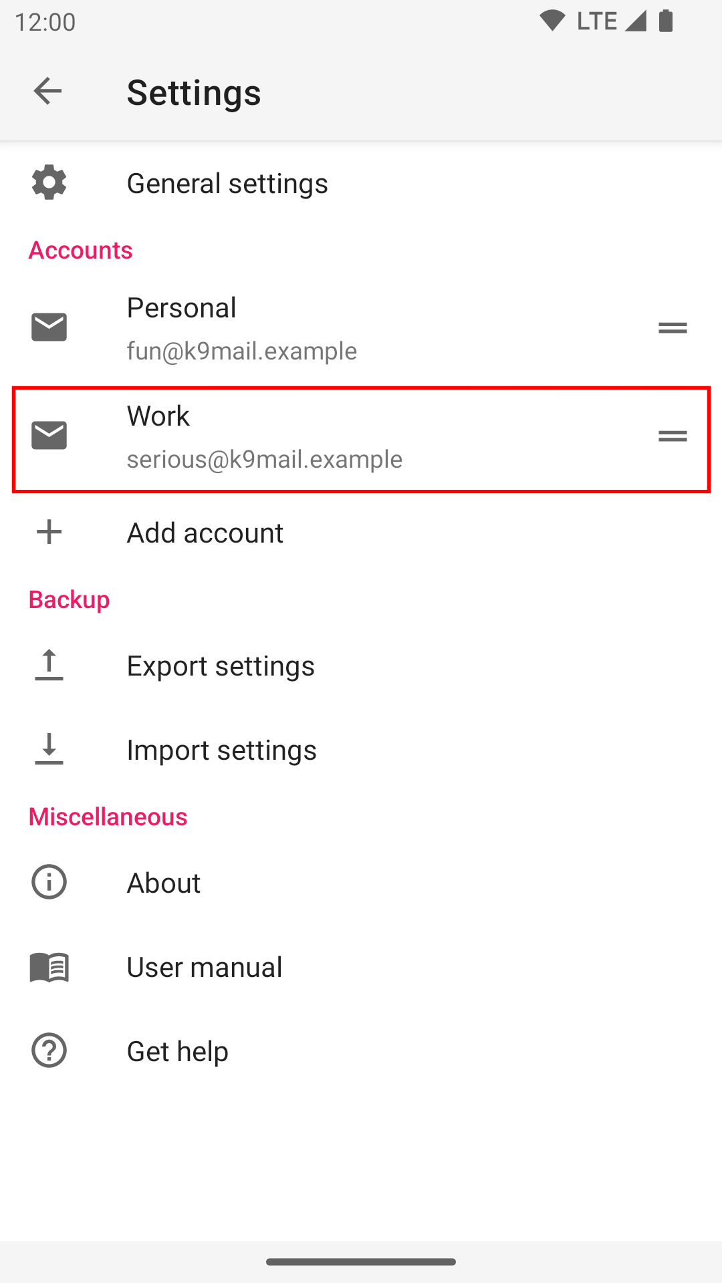Click the Settings title text

(x=194, y=92)
